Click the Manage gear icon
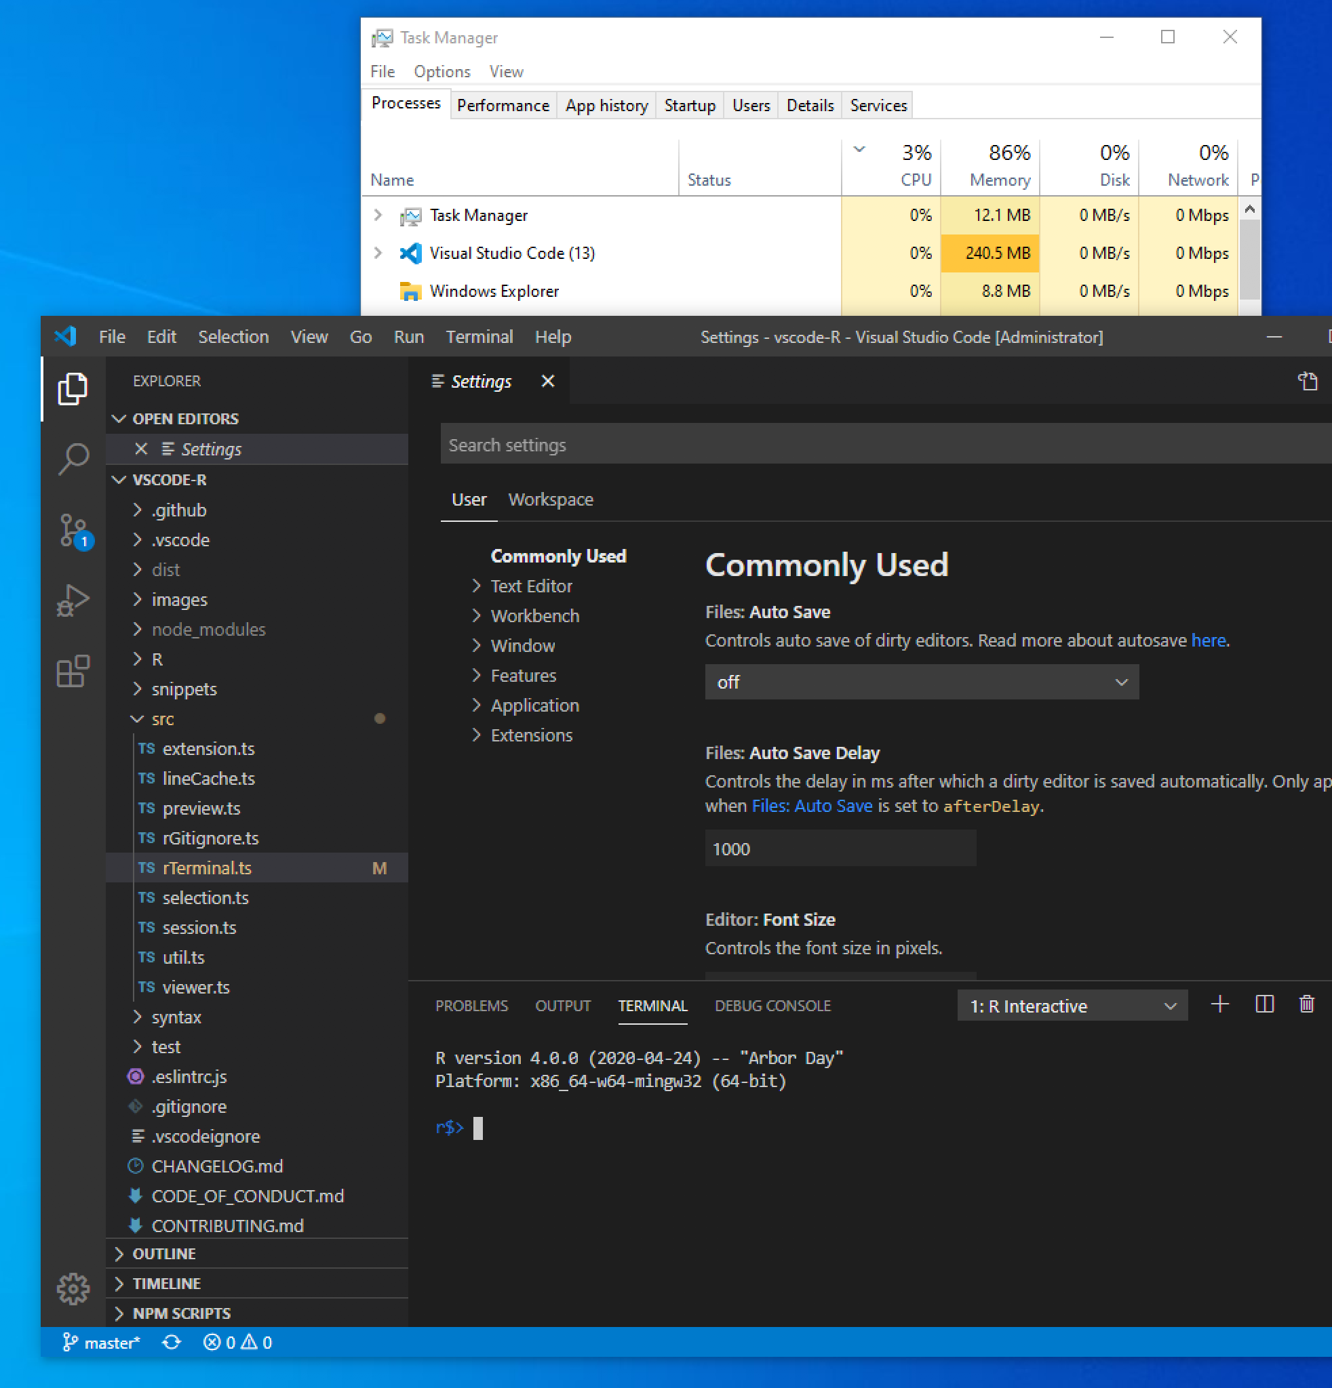Image resolution: width=1332 pixels, height=1388 pixels. [73, 1289]
